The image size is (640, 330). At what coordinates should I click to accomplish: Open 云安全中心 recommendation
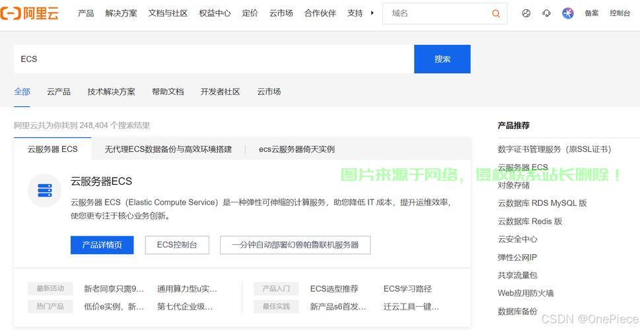point(518,239)
